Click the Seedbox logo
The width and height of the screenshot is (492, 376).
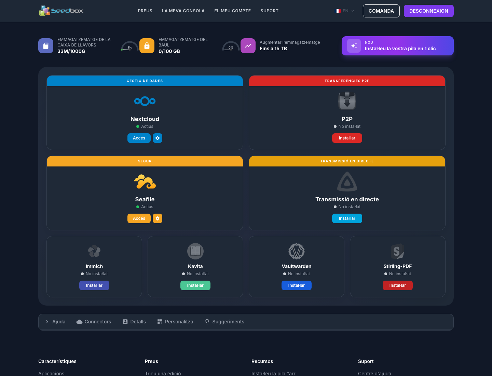click(61, 11)
